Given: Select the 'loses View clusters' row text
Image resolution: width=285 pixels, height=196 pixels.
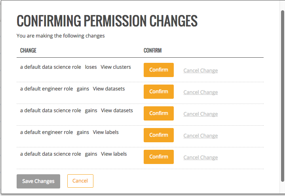Looking at the screenshot, I should point(75,67).
